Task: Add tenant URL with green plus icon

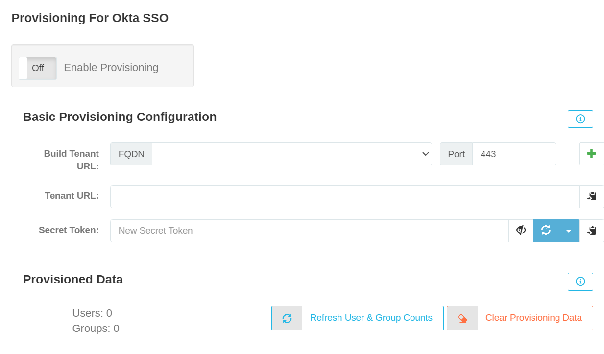Action: click(591, 154)
